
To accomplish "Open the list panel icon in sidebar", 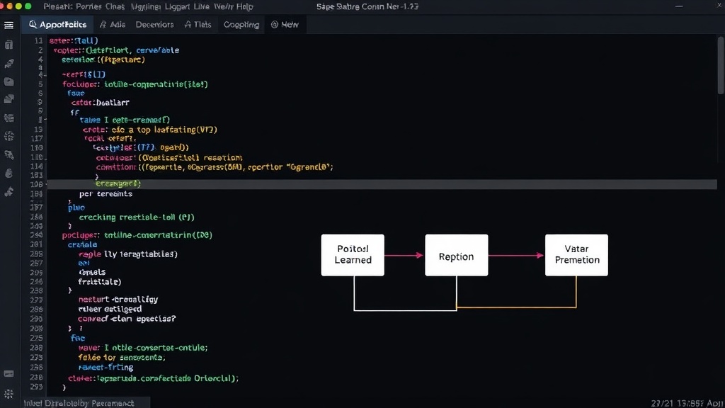I will [8, 118].
